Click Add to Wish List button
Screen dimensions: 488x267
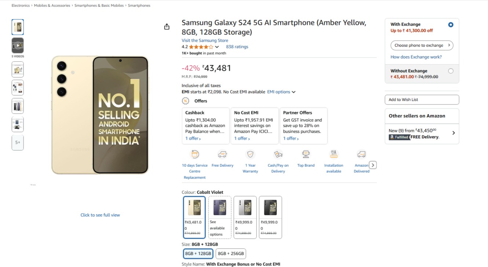(422, 100)
